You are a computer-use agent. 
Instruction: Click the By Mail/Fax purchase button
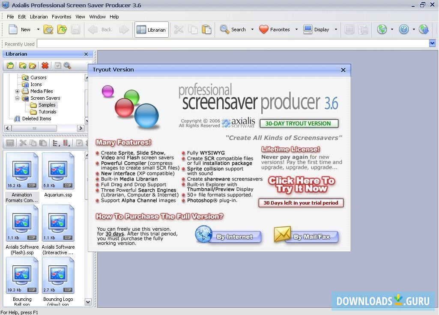[306, 235]
